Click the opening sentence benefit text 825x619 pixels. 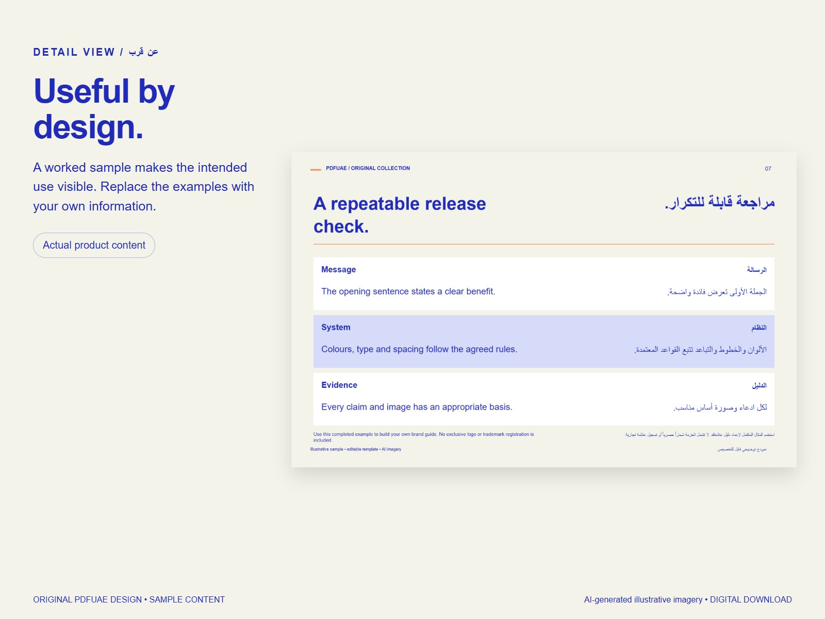(408, 291)
